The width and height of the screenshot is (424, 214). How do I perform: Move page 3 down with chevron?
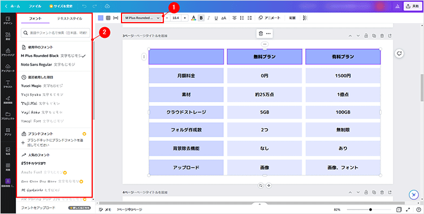pyautogui.click(x=358, y=36)
